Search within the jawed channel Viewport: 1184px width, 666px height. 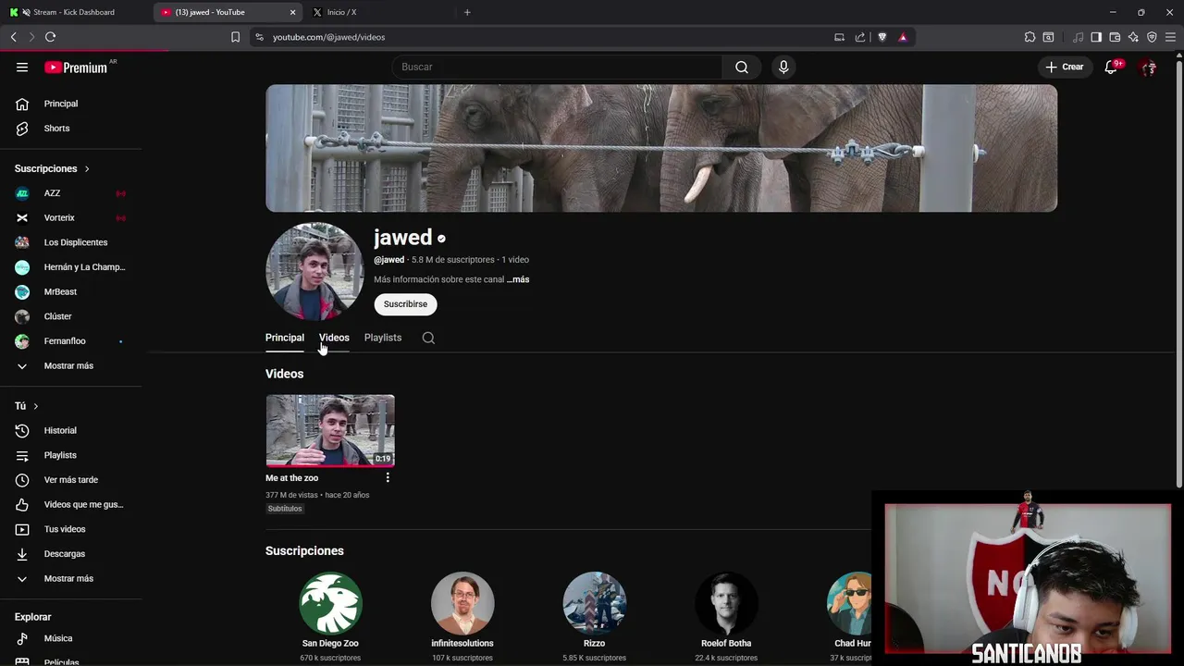click(x=428, y=338)
